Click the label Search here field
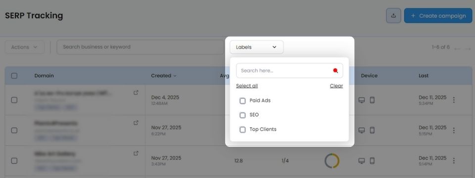Screen dimensions: 475x178 (x=289, y=71)
